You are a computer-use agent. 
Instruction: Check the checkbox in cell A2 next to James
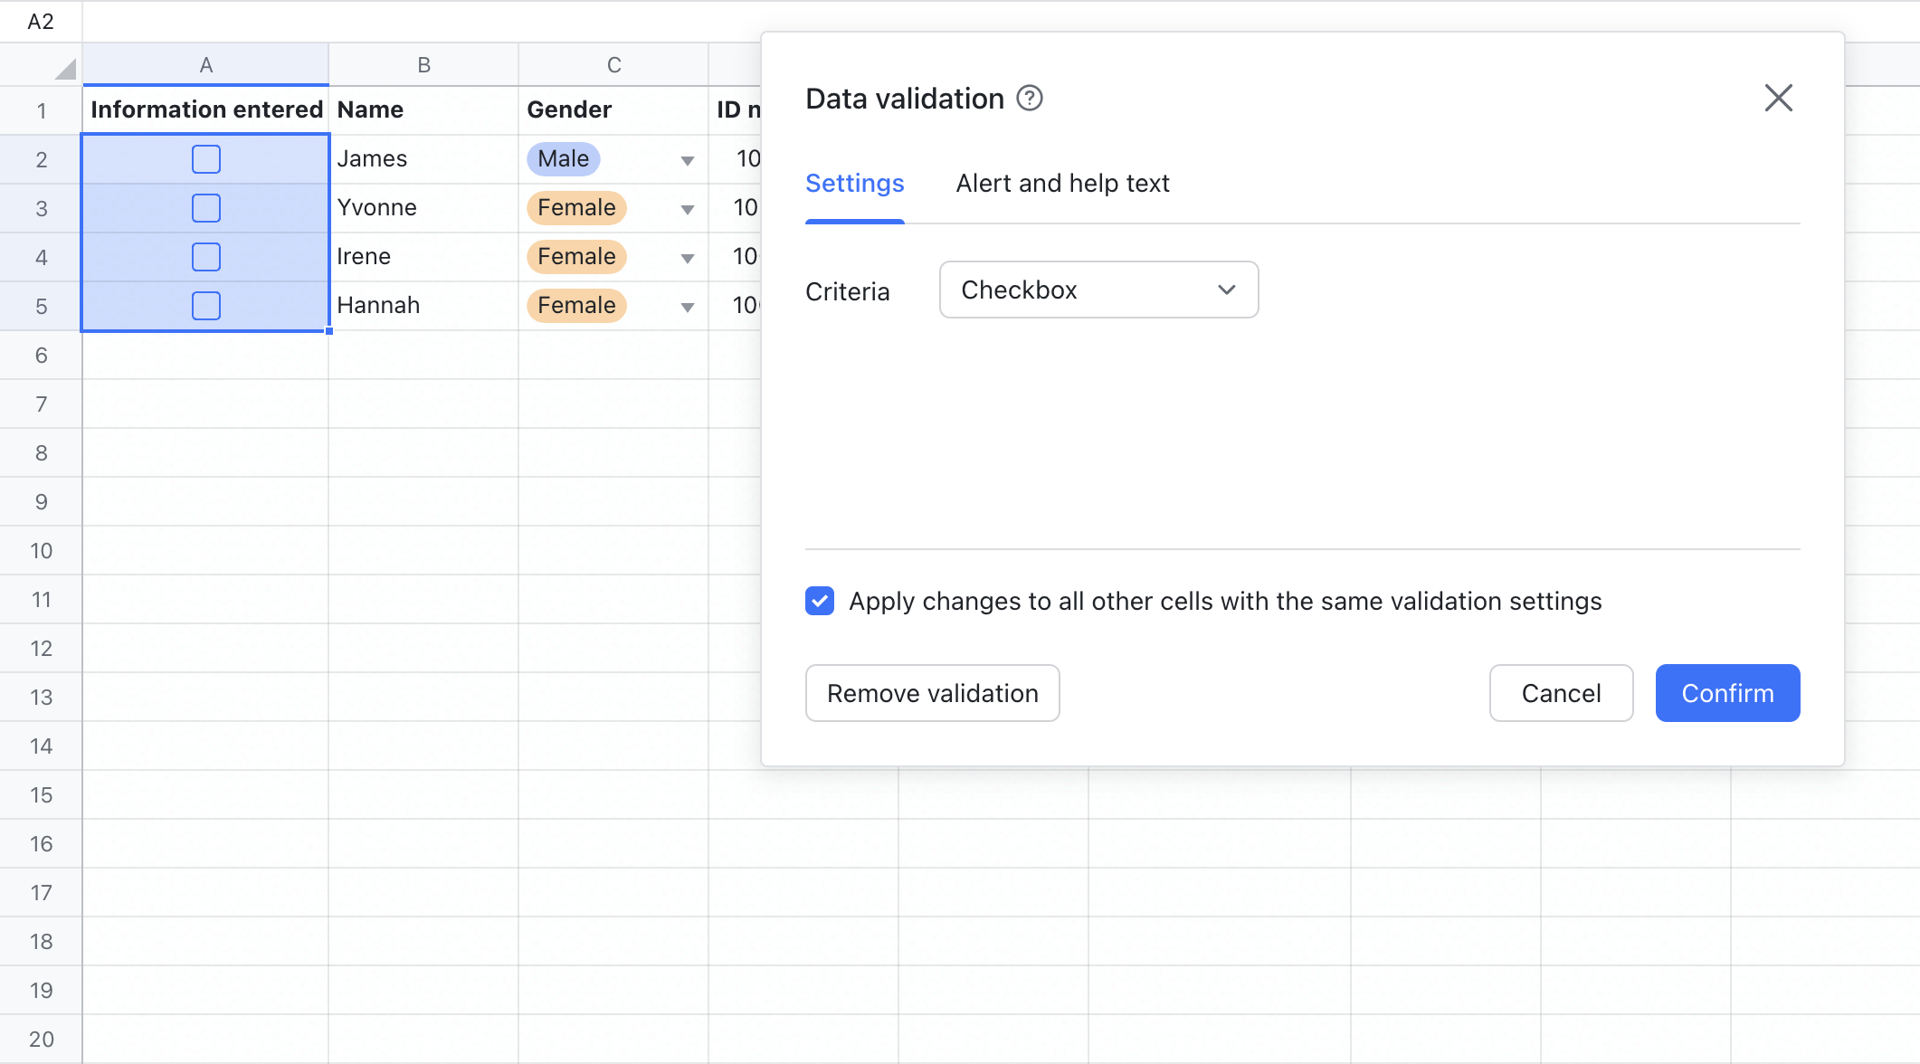pyautogui.click(x=205, y=158)
